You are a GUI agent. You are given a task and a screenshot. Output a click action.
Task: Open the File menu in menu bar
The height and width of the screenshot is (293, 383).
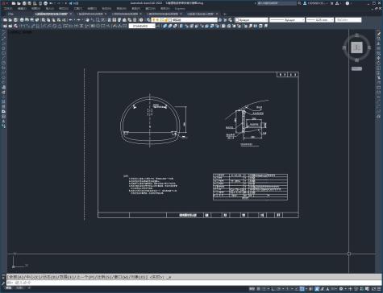[8, 9]
